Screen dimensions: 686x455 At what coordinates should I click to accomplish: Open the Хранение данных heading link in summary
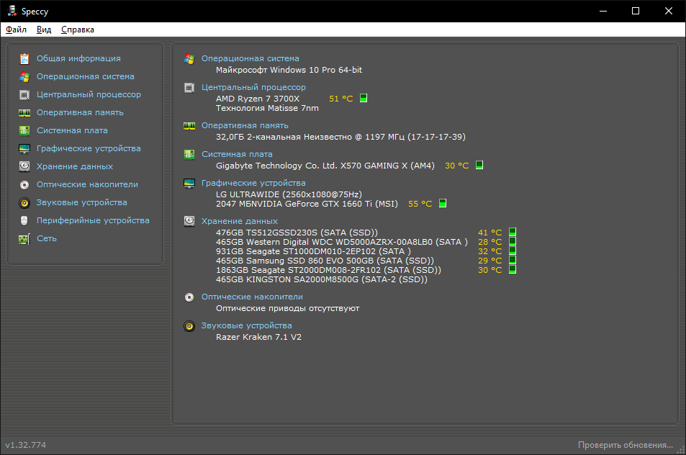(x=240, y=221)
